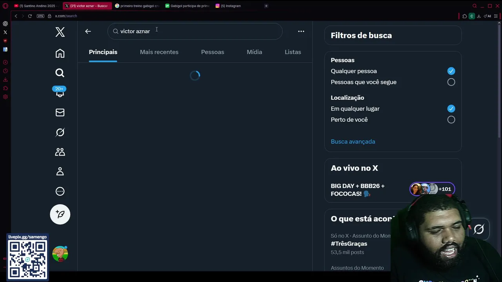
Task: Open BIG DAY + BBB26 live space
Action: (358, 190)
